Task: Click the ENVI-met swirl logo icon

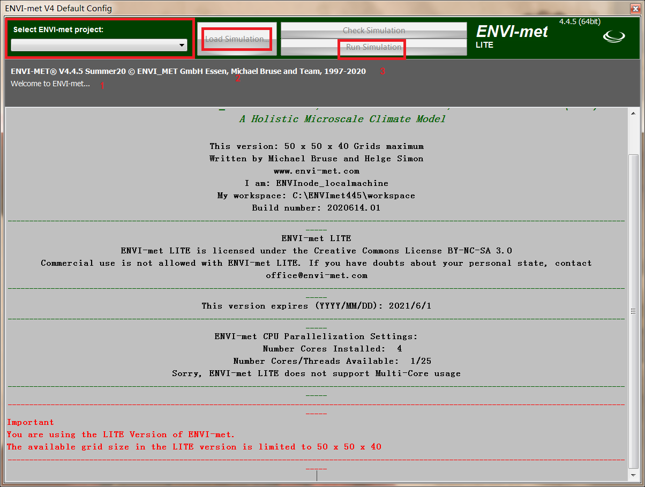Action: [x=614, y=36]
